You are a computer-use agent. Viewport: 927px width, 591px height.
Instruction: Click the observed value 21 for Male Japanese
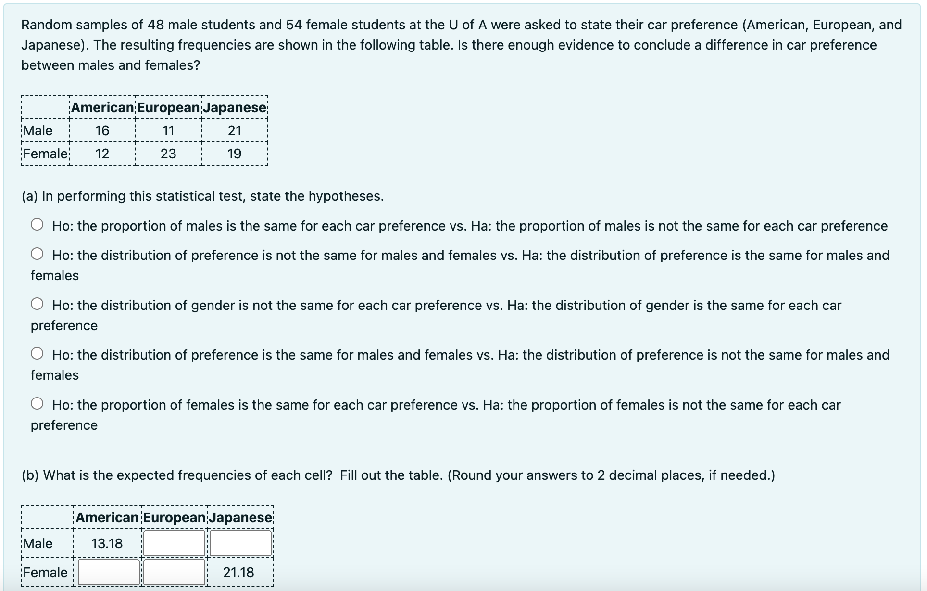click(x=233, y=130)
